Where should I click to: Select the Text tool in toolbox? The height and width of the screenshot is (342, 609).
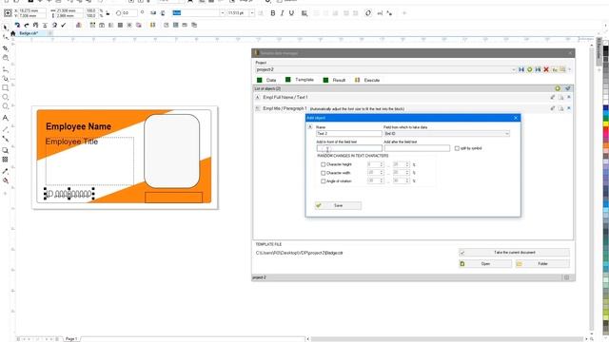5,118
